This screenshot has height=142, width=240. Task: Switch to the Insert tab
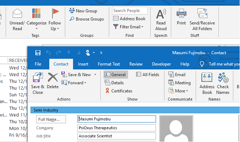point(83,64)
